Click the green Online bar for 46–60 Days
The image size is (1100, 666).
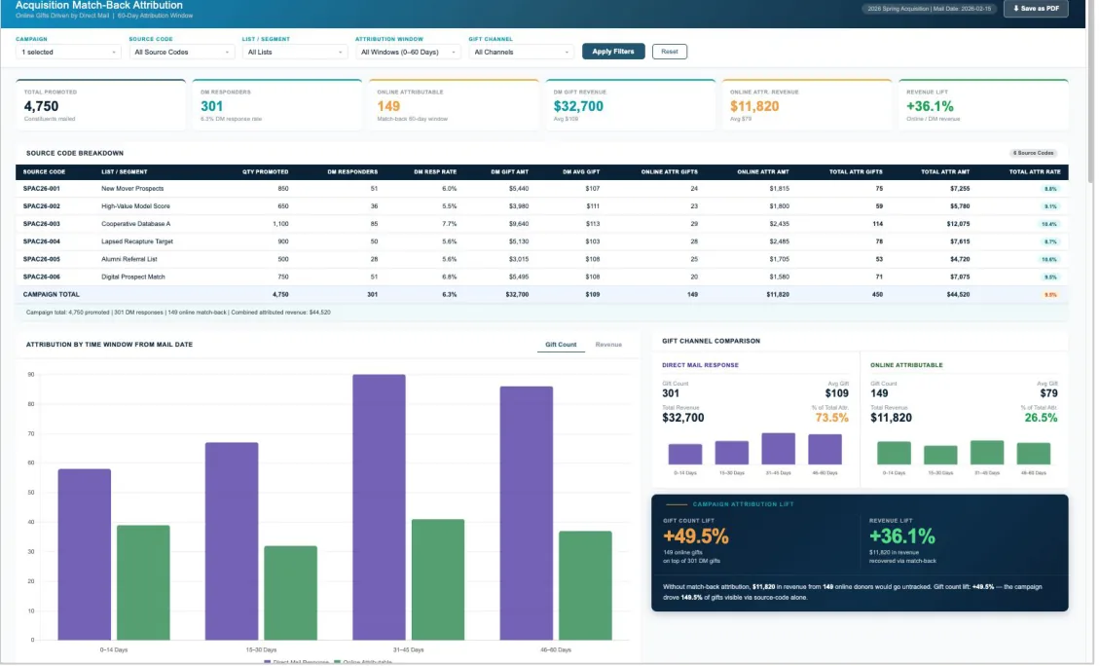click(585, 585)
